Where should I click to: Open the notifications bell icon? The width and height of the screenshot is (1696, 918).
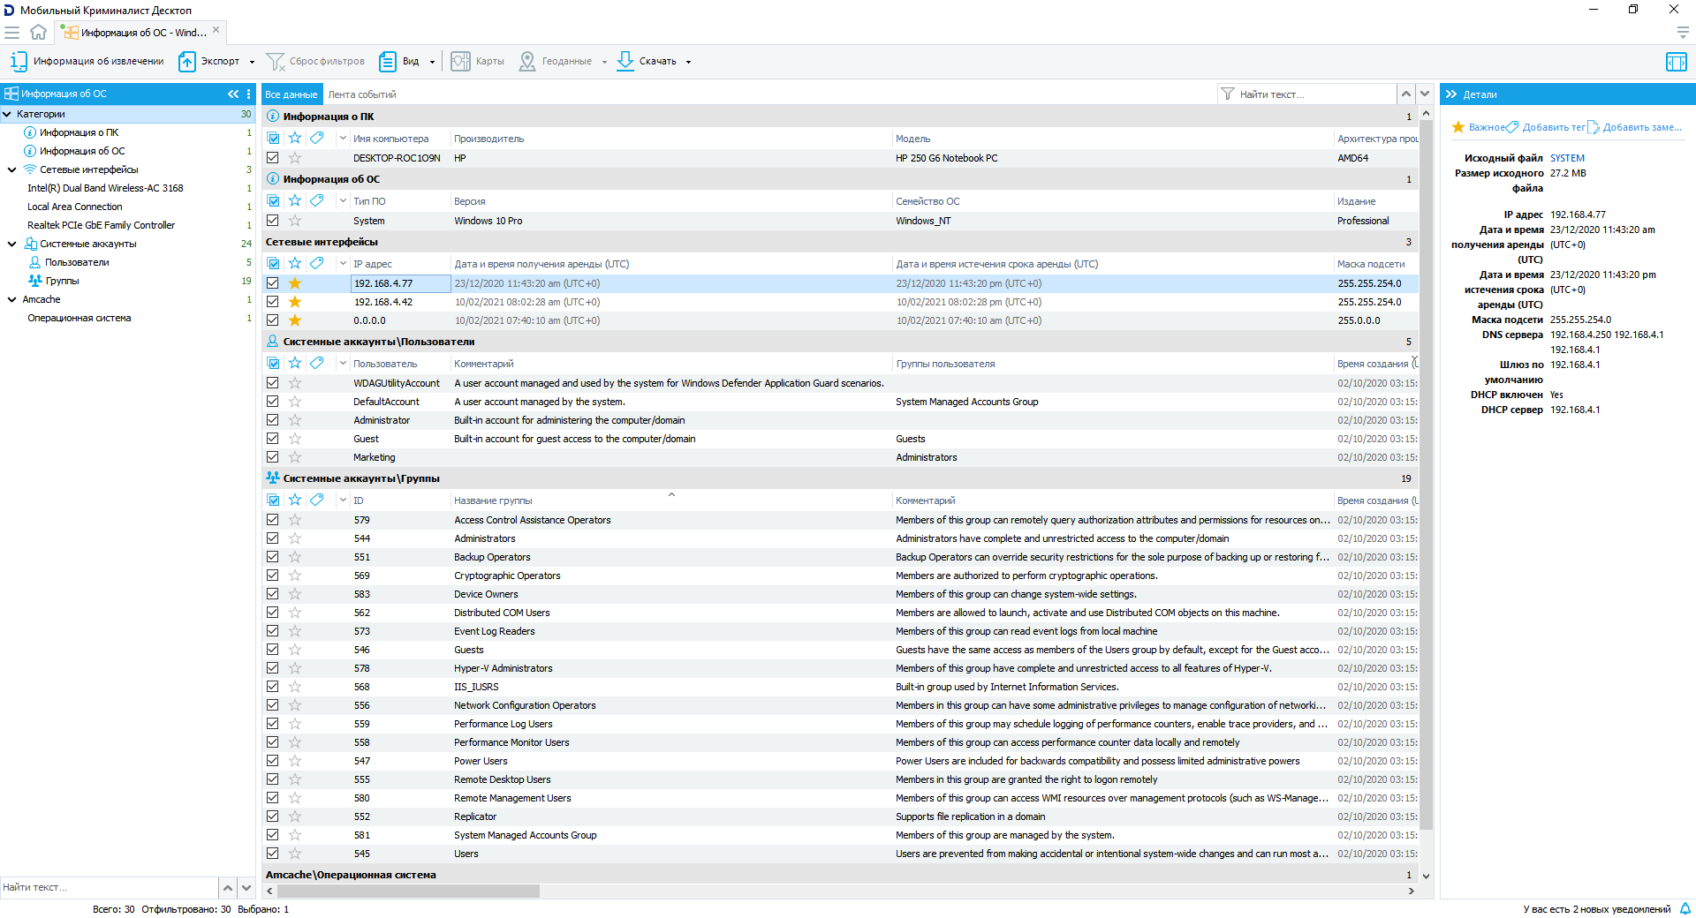point(1685,909)
